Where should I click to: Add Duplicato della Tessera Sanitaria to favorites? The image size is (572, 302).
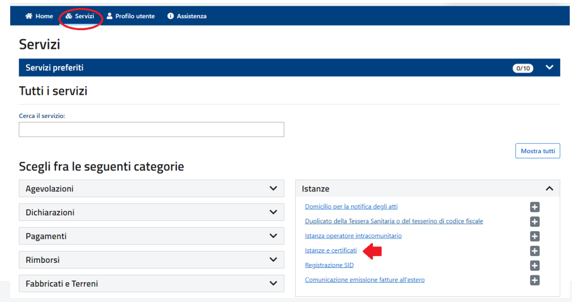click(x=535, y=222)
